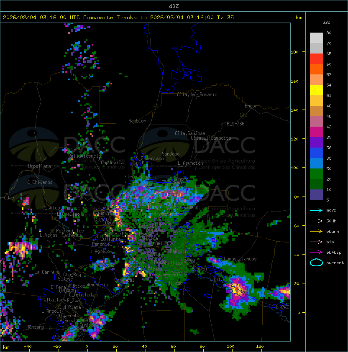Image resolution: width=348 pixels, height=352 pixels.
Task: Click the Encon place label
Action: [x=251, y=106]
